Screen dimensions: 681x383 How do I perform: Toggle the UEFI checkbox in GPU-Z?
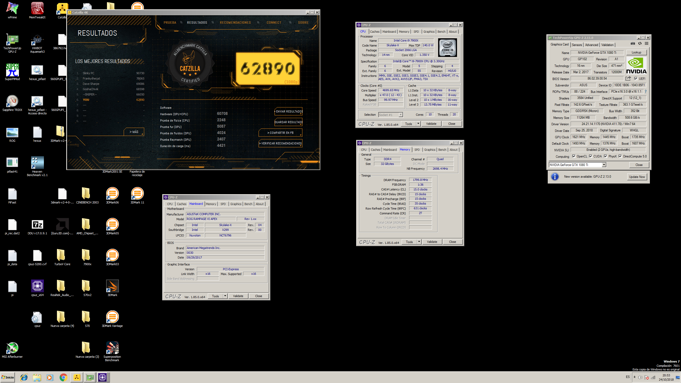(x=636, y=78)
